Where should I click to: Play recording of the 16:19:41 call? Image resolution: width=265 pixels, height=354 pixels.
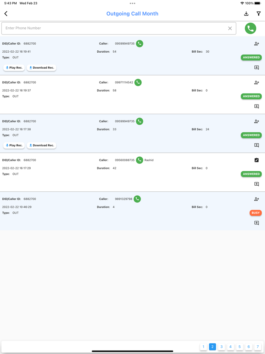click(x=14, y=68)
